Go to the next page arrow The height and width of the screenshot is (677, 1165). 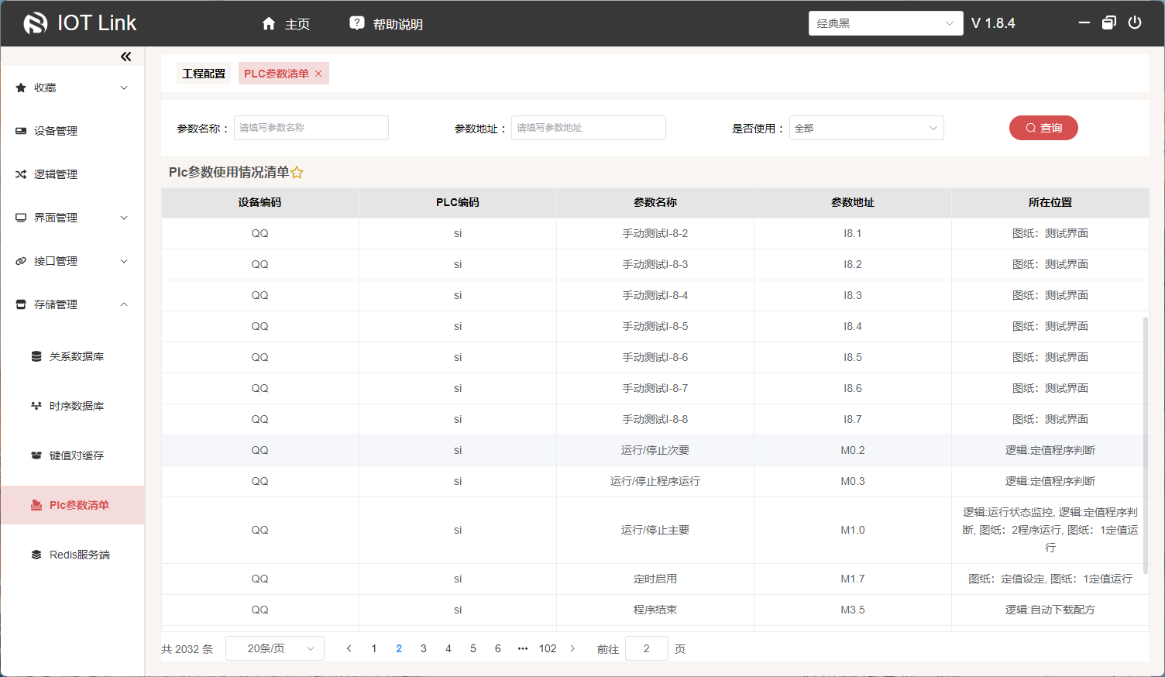pyautogui.click(x=572, y=648)
